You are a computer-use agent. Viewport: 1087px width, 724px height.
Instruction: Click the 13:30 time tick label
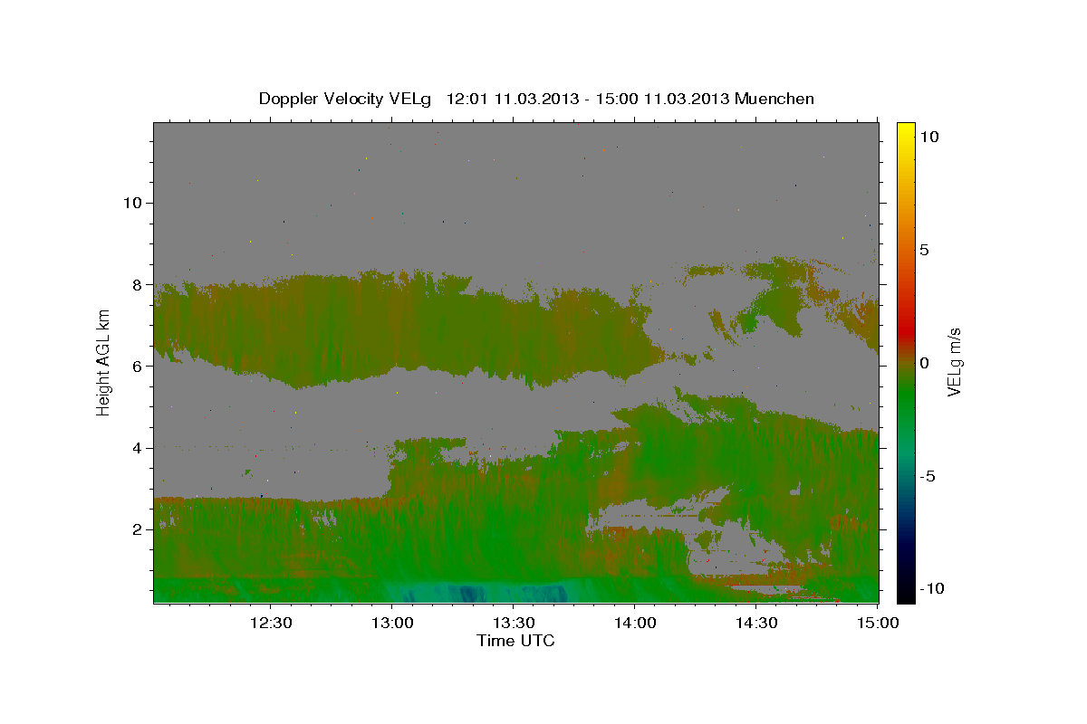point(513,624)
